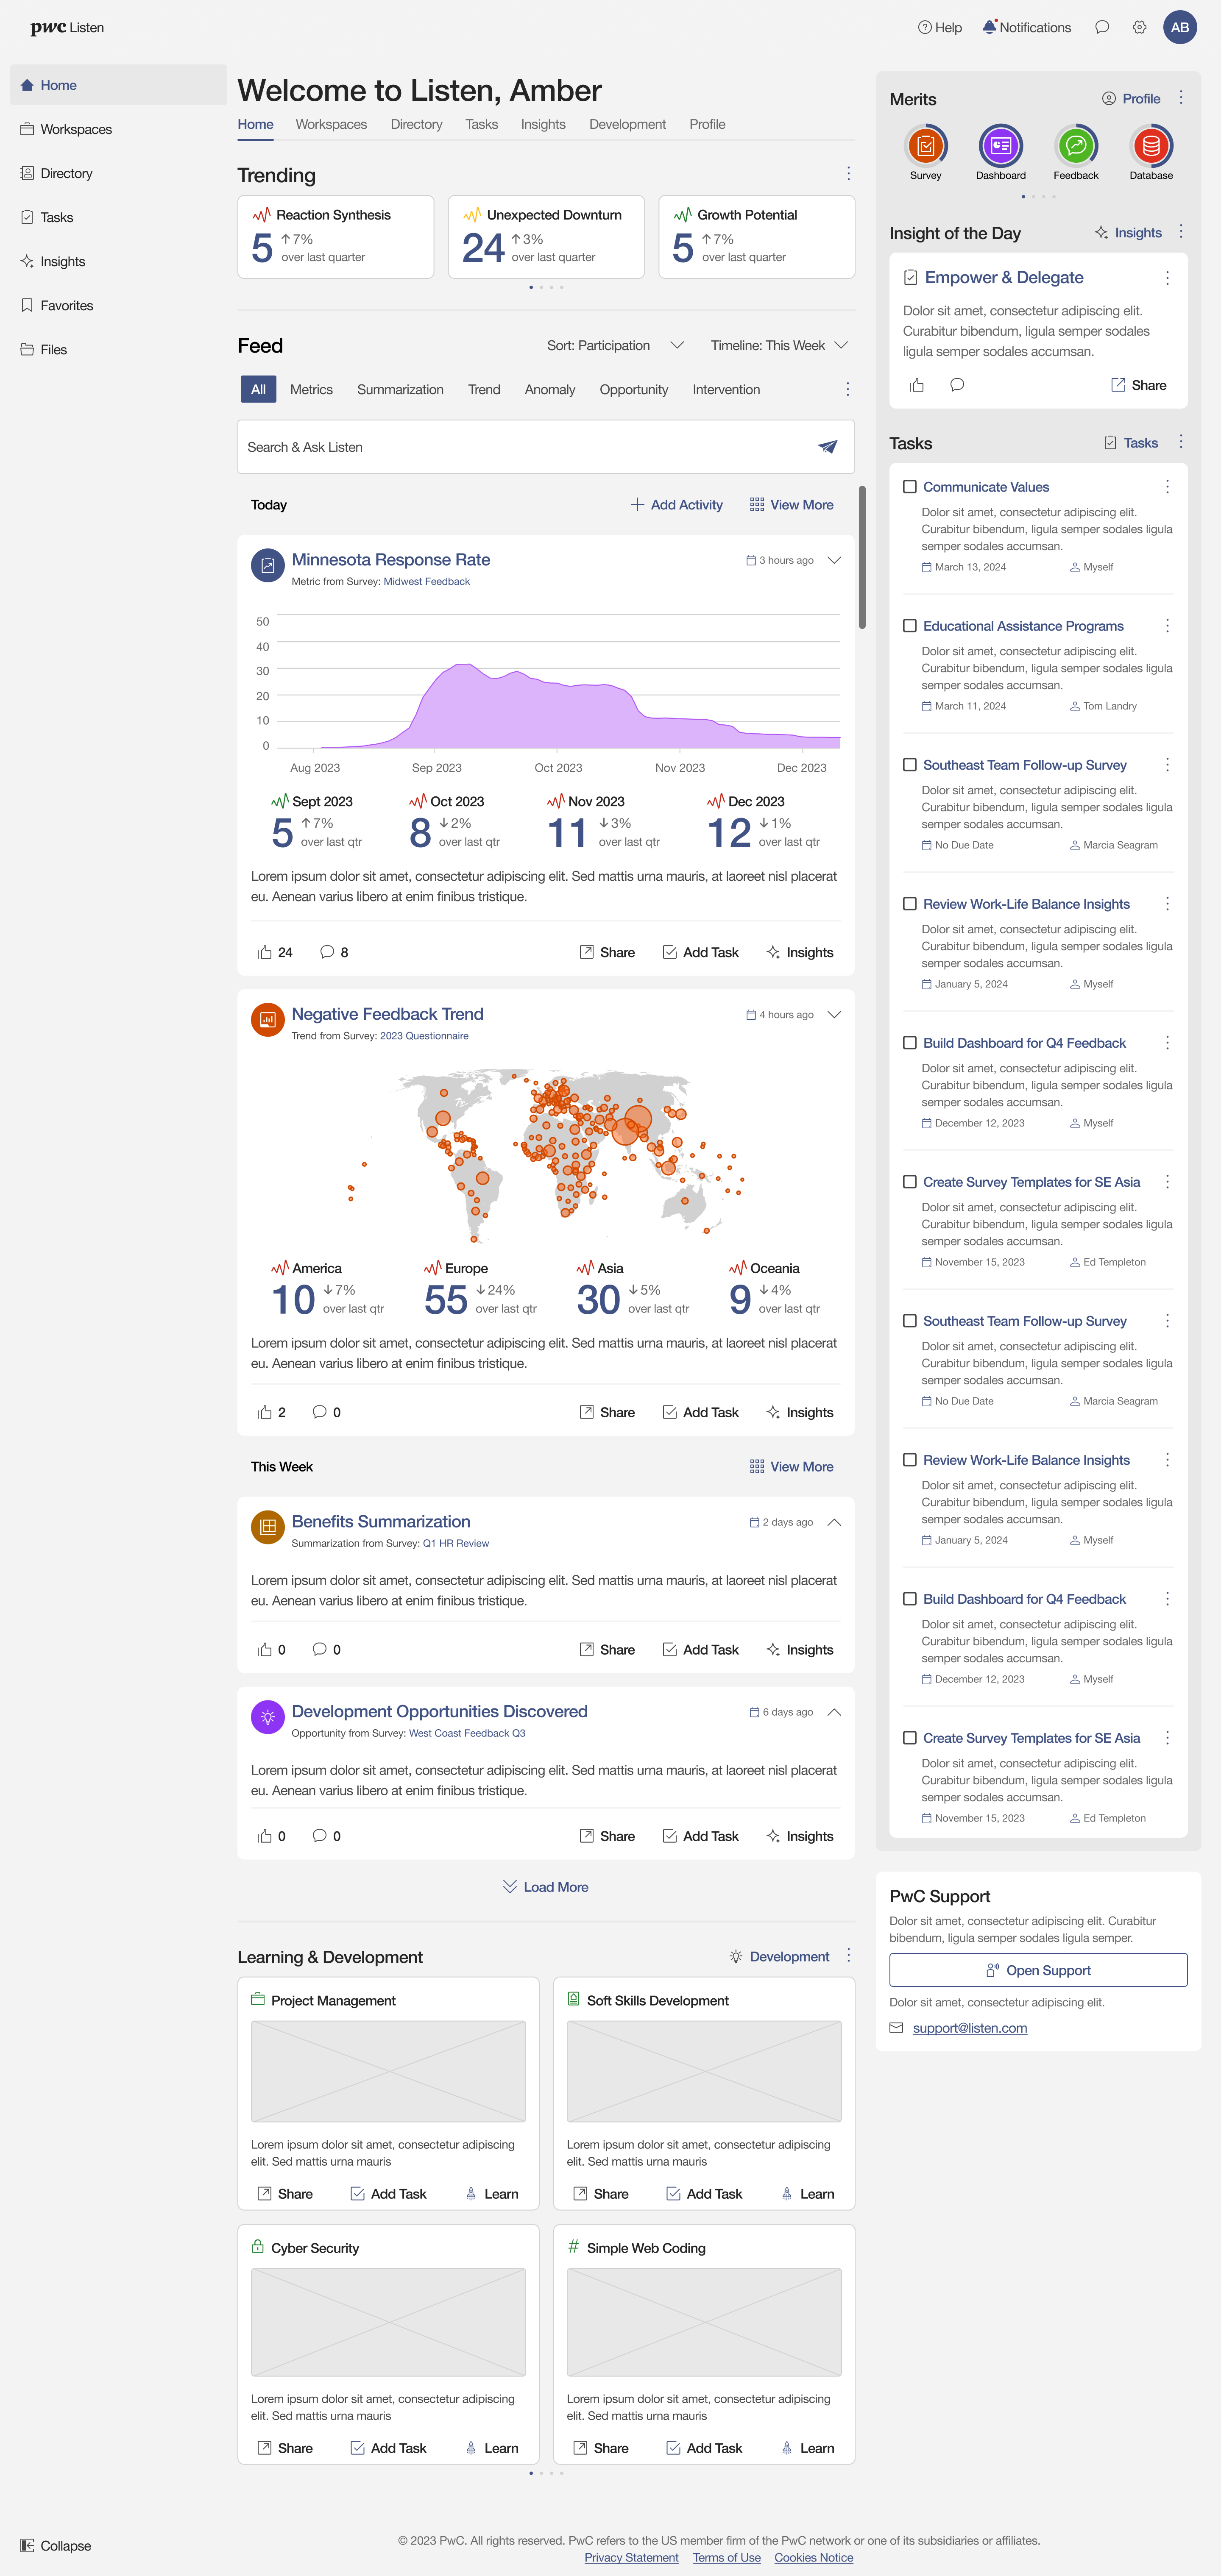Collapse the Minnesota Response Rate card chevron
Viewport: 1221px width, 2576px height.
pos(834,560)
